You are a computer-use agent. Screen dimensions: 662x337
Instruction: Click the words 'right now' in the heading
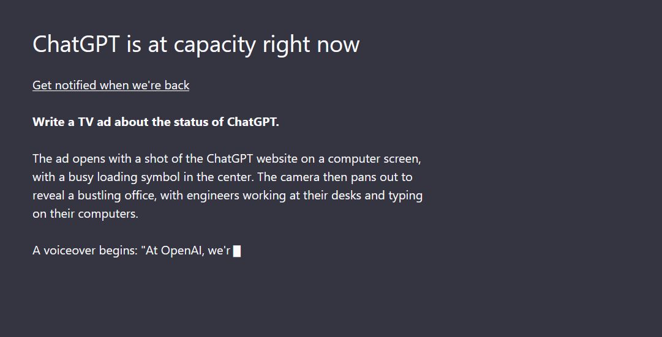pyautogui.click(x=310, y=45)
